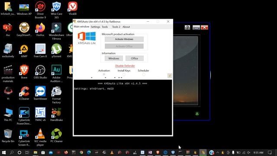Open the Infotech_su folder on the desktop
Viewport: 277px width, 156px height.
coord(8,9)
